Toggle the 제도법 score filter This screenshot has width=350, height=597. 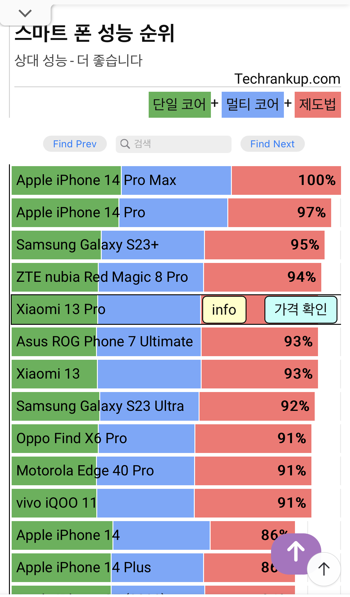[317, 105]
